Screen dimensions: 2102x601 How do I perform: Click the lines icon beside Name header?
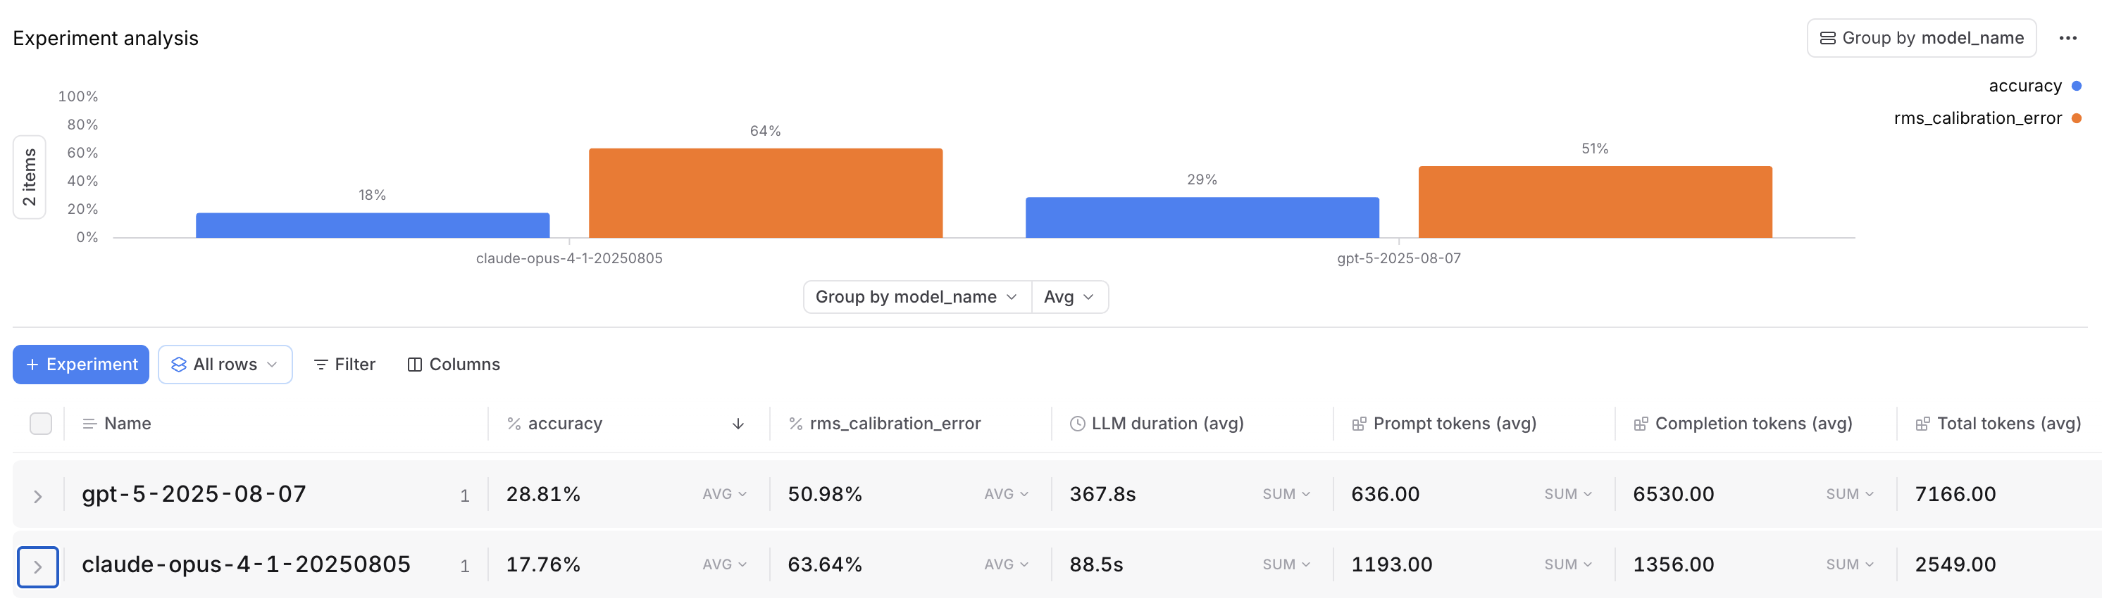[x=89, y=424]
